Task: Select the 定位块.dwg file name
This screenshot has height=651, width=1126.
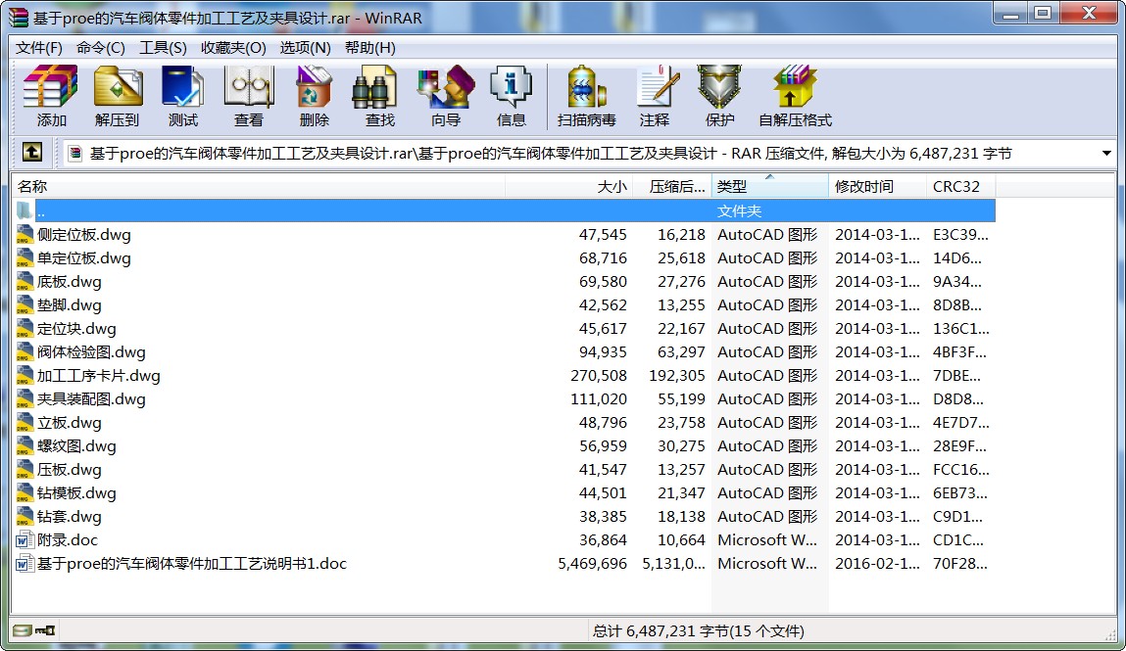Action: pos(76,329)
